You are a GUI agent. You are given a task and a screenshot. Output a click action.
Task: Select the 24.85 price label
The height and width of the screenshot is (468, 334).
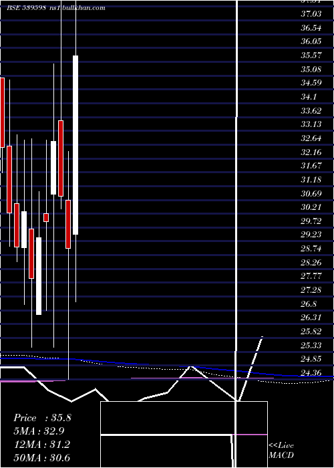coord(311,359)
